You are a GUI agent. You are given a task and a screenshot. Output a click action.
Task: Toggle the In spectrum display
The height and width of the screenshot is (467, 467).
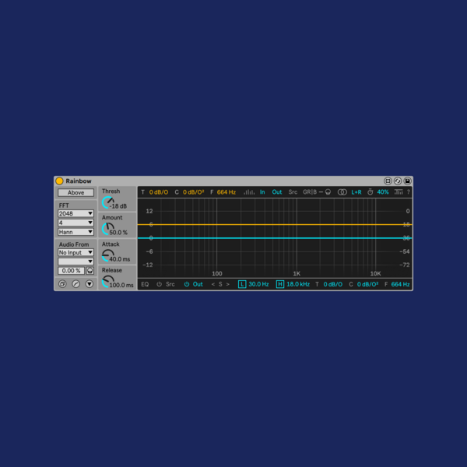pyautogui.click(x=262, y=192)
